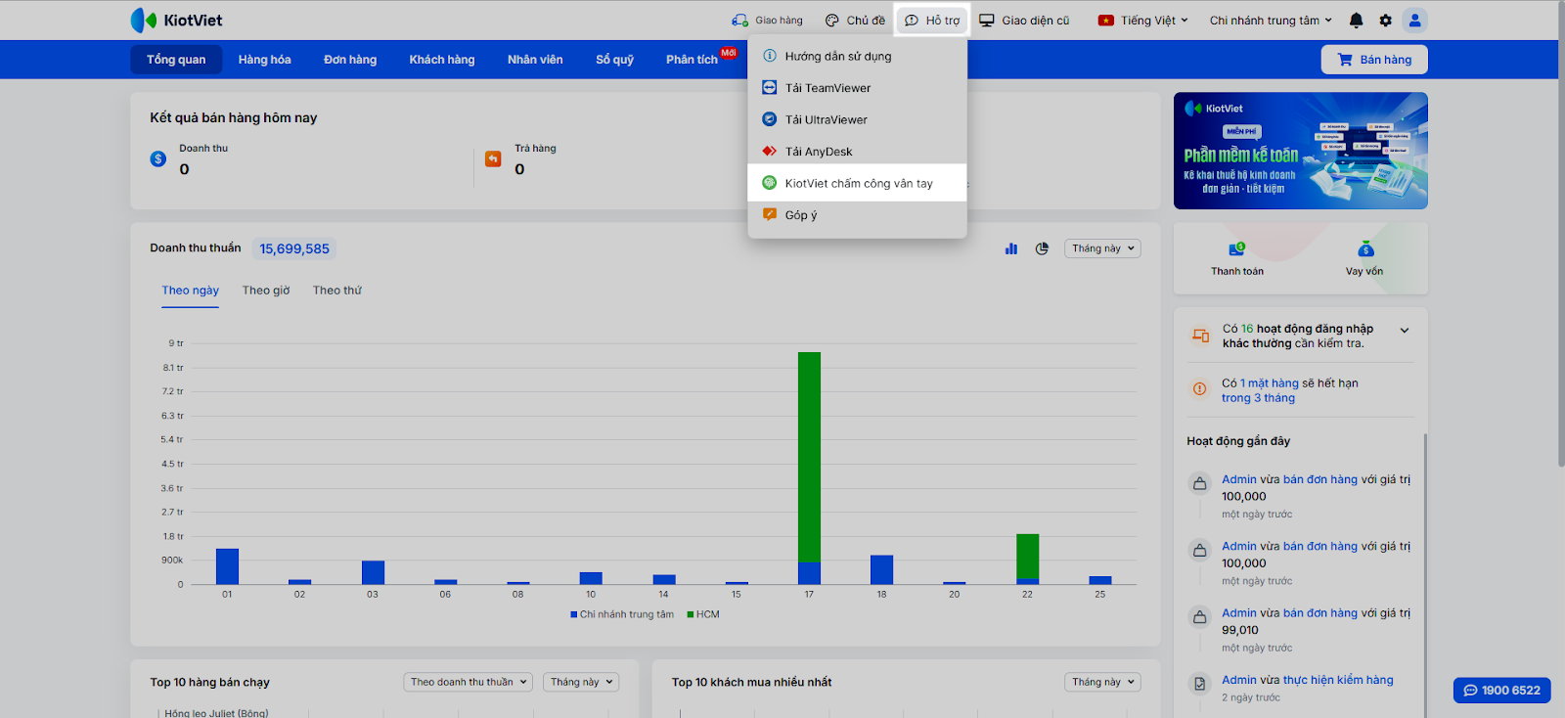Open the Nhân viên menu
The width and height of the screenshot is (1565, 718).
tap(535, 60)
